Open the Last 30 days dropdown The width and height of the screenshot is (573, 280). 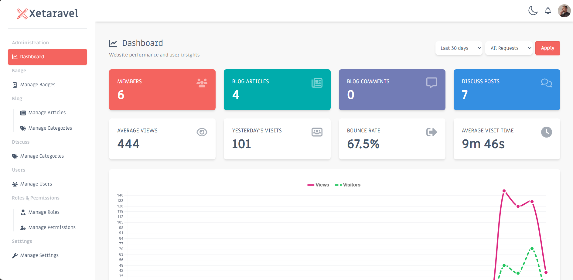click(x=459, y=48)
